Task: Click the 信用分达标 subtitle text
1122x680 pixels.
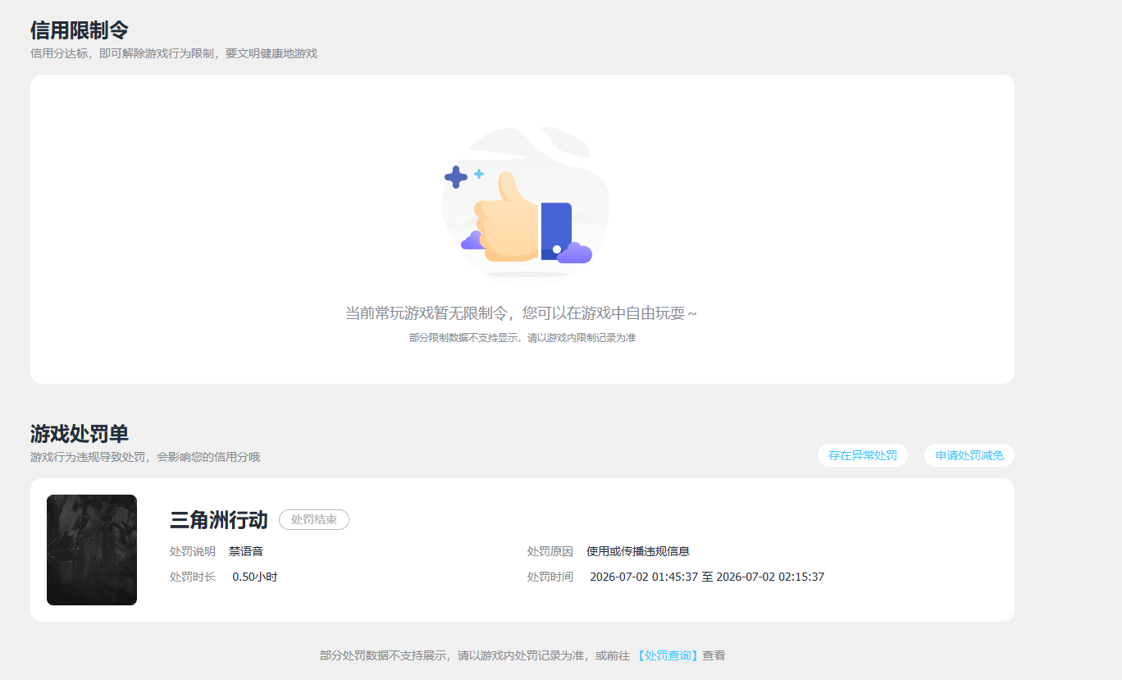Action: [174, 53]
